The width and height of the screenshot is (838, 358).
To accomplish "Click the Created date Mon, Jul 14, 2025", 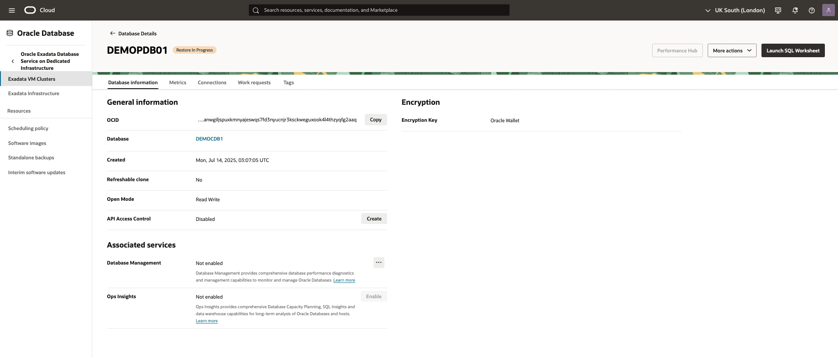I will [232, 160].
